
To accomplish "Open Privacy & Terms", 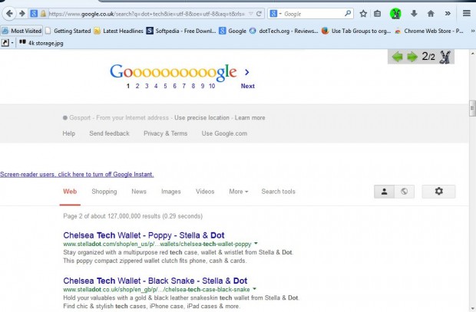I will 165,133.
